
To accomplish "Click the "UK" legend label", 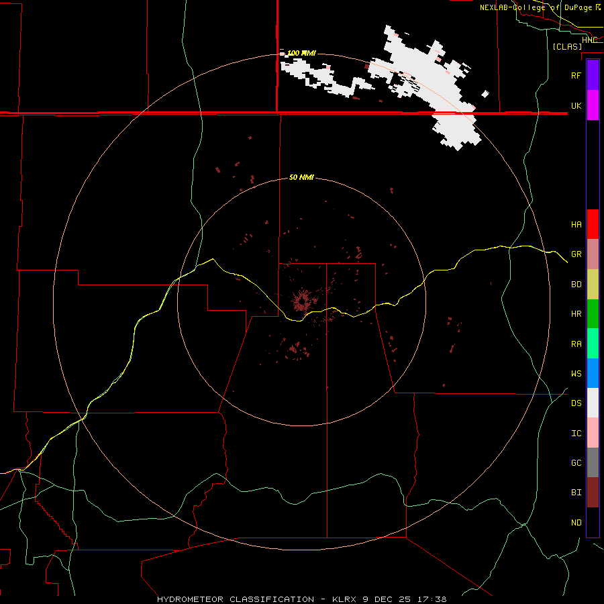I will coord(576,105).
